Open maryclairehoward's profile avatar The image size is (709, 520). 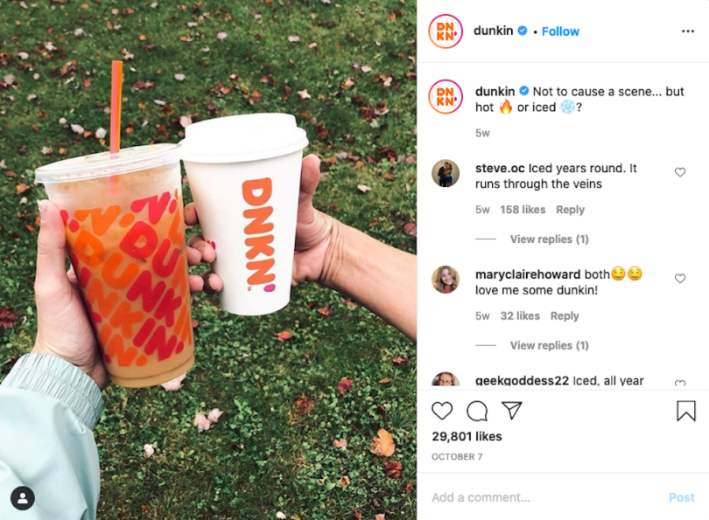click(446, 280)
